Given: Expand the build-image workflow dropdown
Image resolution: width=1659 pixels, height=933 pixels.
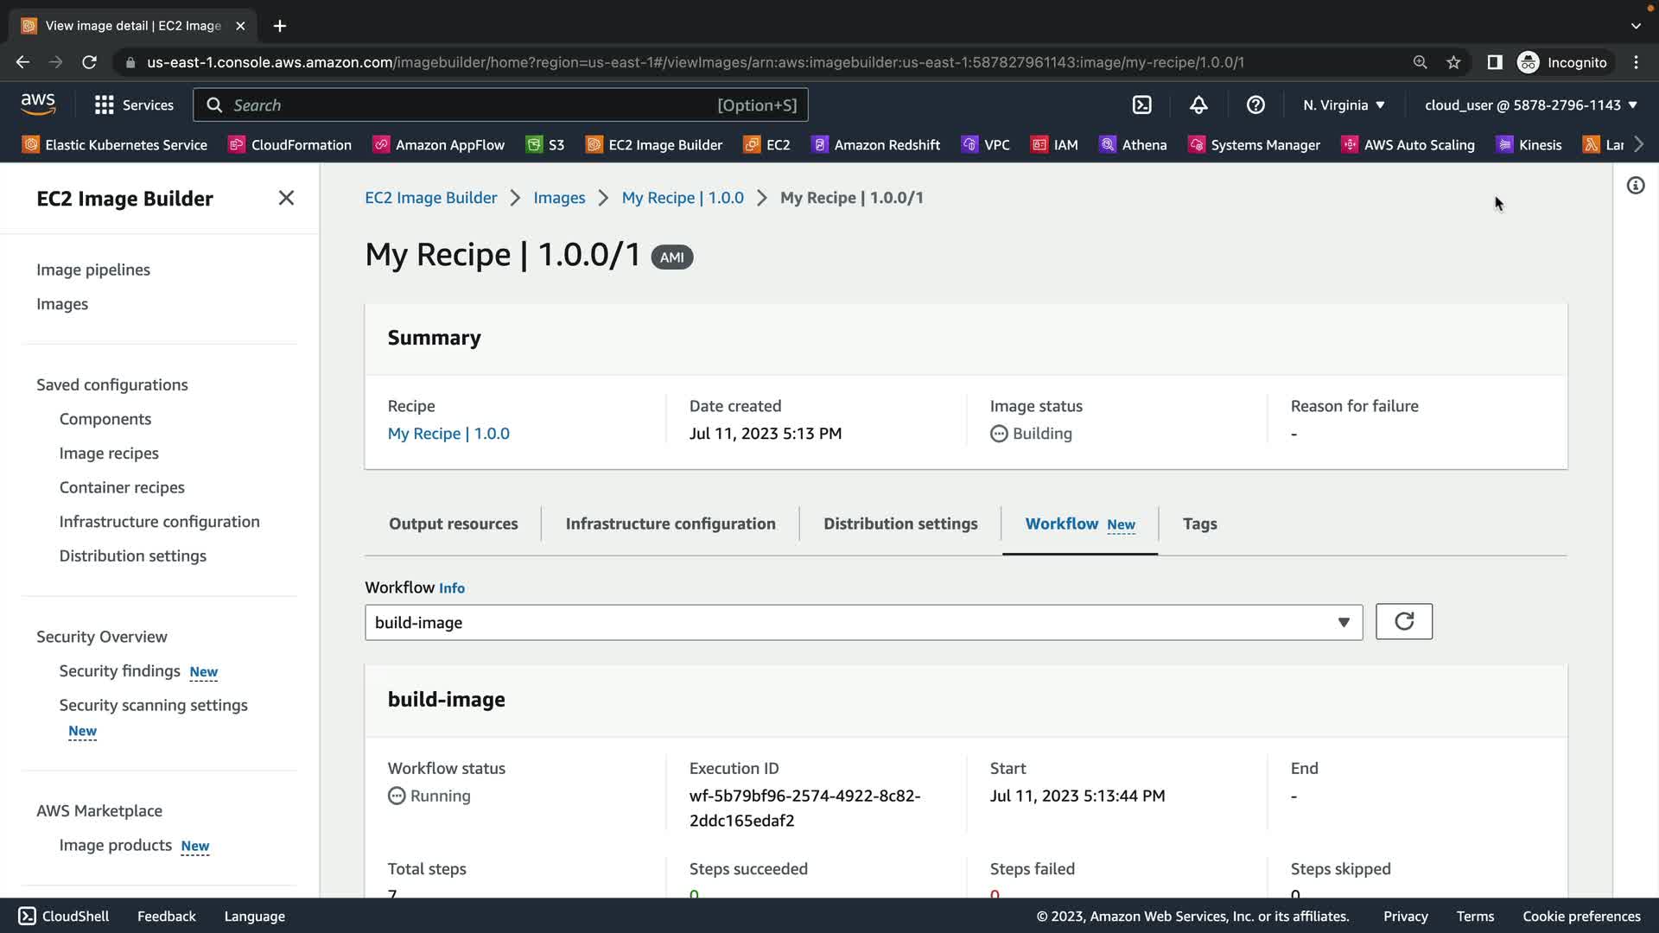Looking at the screenshot, I should click(x=1343, y=622).
